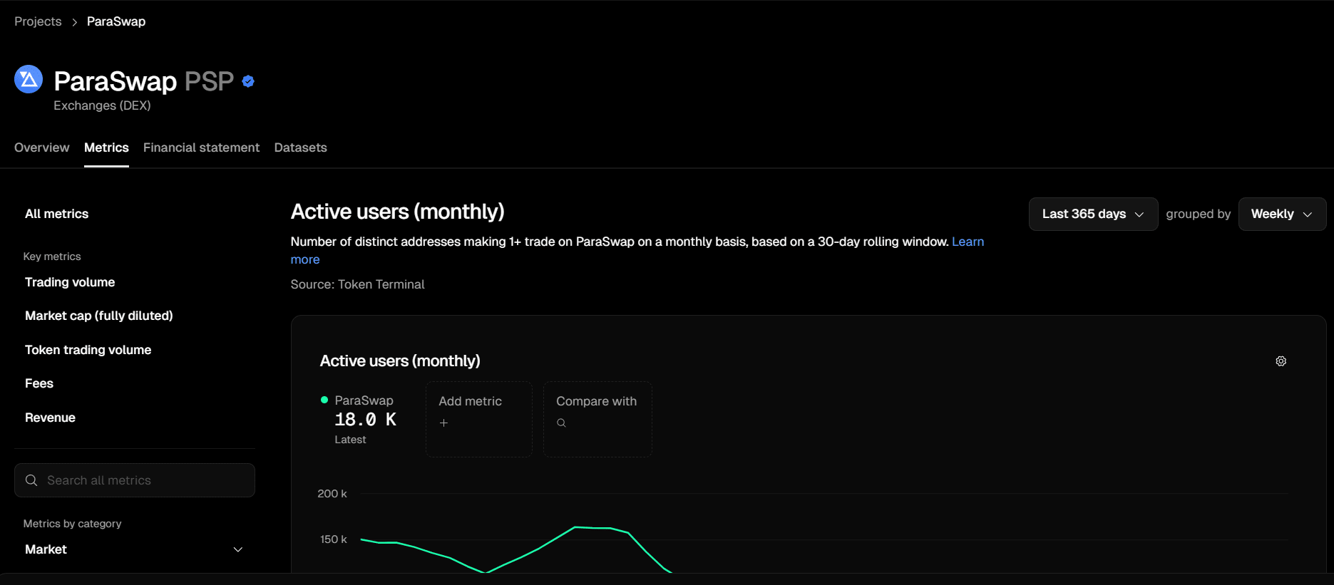Select All metrics in sidebar

pos(56,214)
